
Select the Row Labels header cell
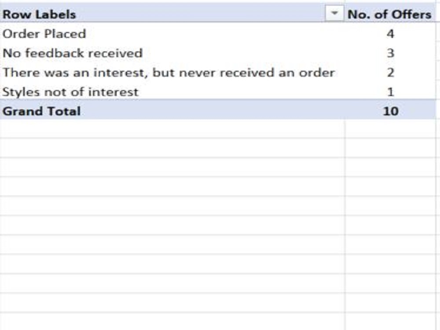click(172, 14)
